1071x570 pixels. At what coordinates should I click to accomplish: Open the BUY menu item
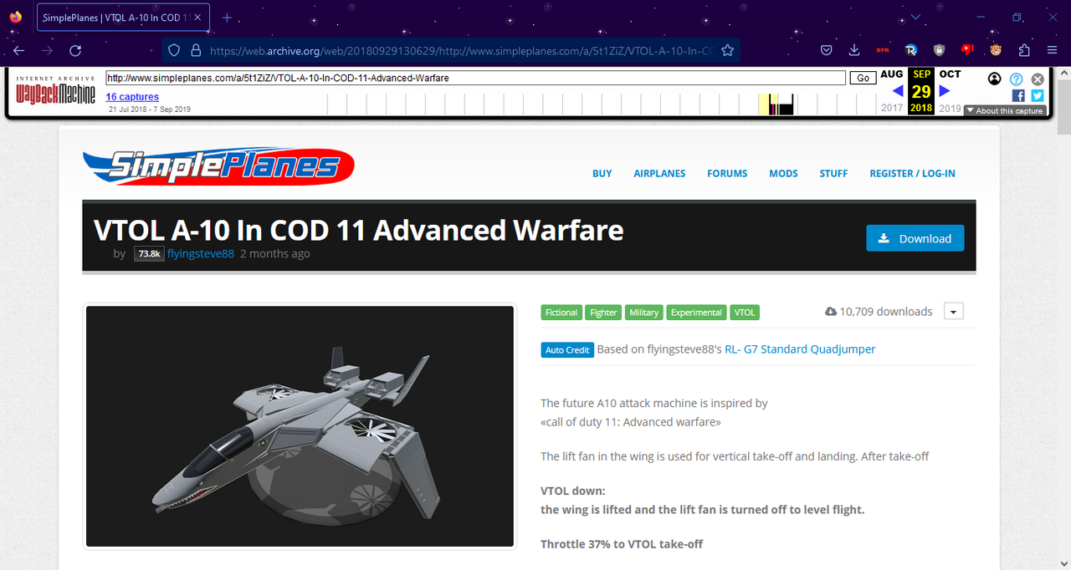pyautogui.click(x=602, y=174)
